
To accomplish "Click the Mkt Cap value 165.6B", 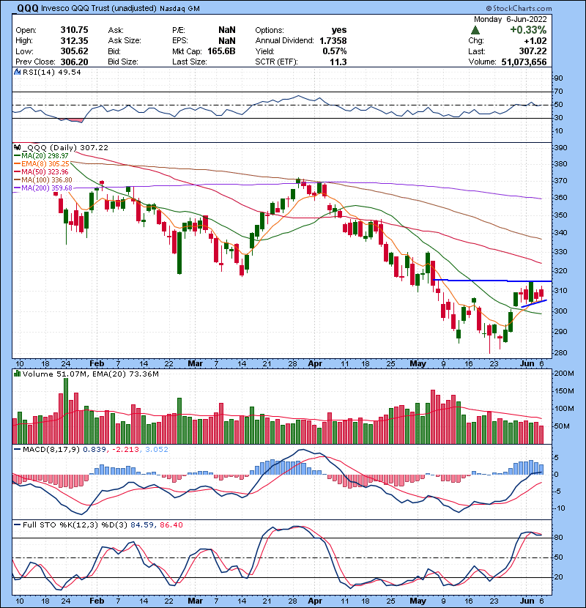I will (221, 51).
